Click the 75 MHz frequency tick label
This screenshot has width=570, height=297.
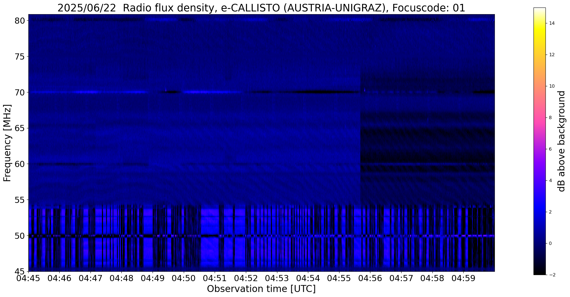(20, 57)
